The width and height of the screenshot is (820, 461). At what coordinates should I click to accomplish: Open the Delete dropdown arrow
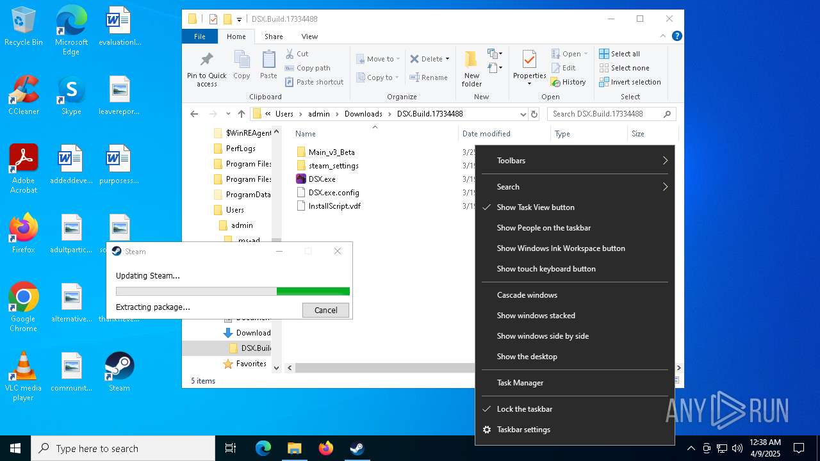pyautogui.click(x=447, y=59)
